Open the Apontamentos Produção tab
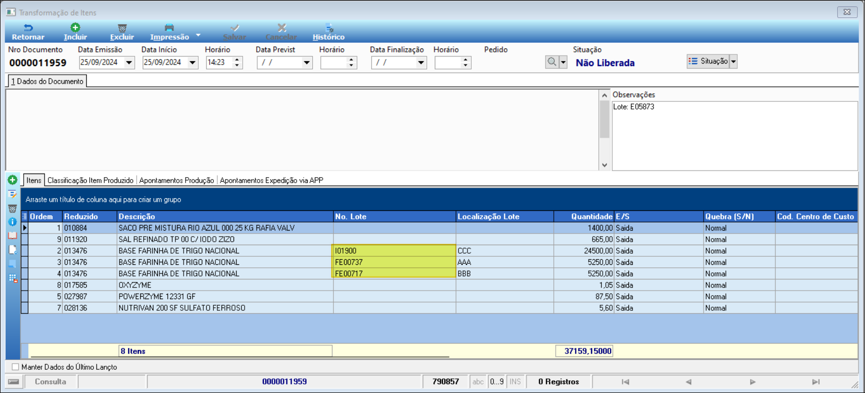Viewport: 865px width, 393px height. pos(177,180)
